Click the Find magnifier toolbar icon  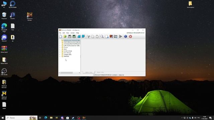pyautogui.click(x=102, y=36)
